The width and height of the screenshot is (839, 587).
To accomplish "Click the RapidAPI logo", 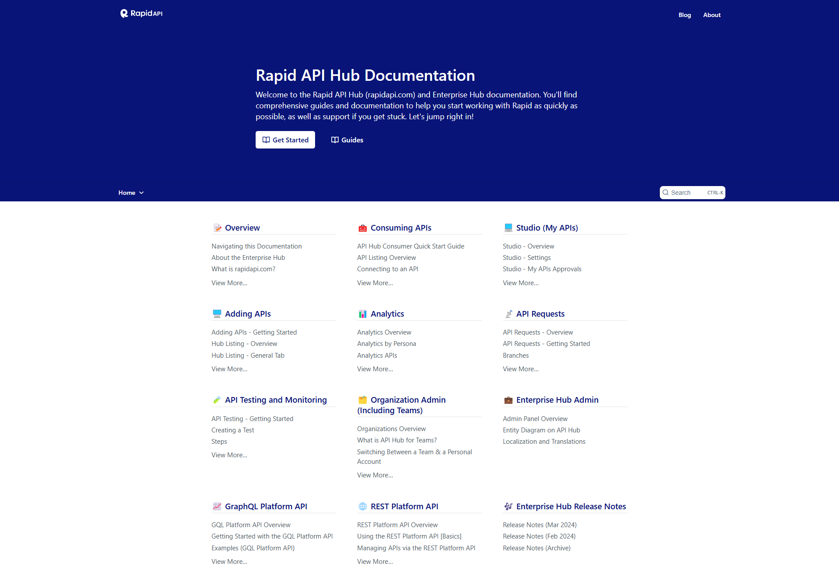I will click(x=141, y=14).
